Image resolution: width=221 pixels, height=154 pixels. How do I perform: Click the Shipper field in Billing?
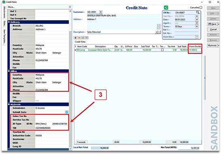tap(52, 101)
